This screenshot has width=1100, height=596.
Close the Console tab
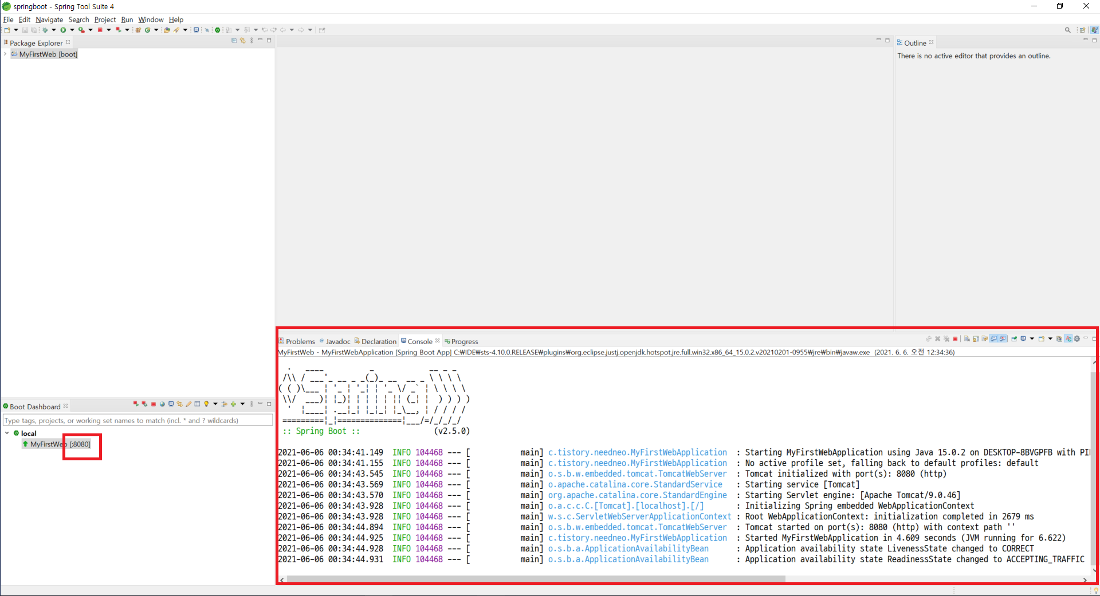(x=438, y=341)
